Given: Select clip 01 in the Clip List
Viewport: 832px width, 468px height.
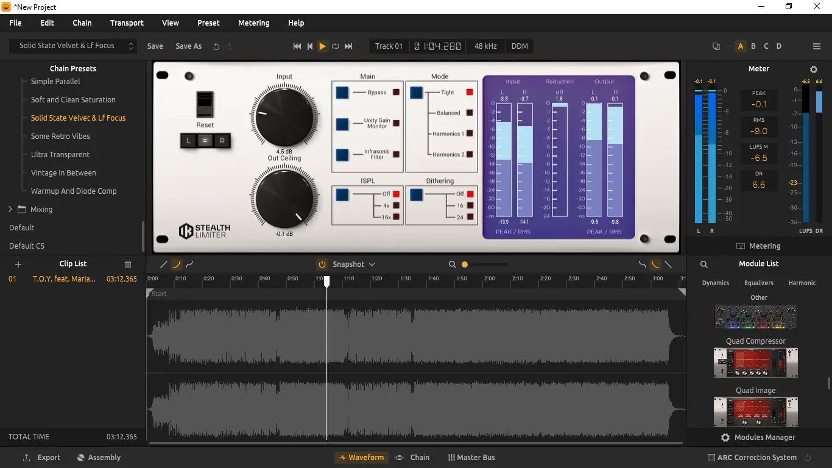Looking at the screenshot, I should coord(72,279).
